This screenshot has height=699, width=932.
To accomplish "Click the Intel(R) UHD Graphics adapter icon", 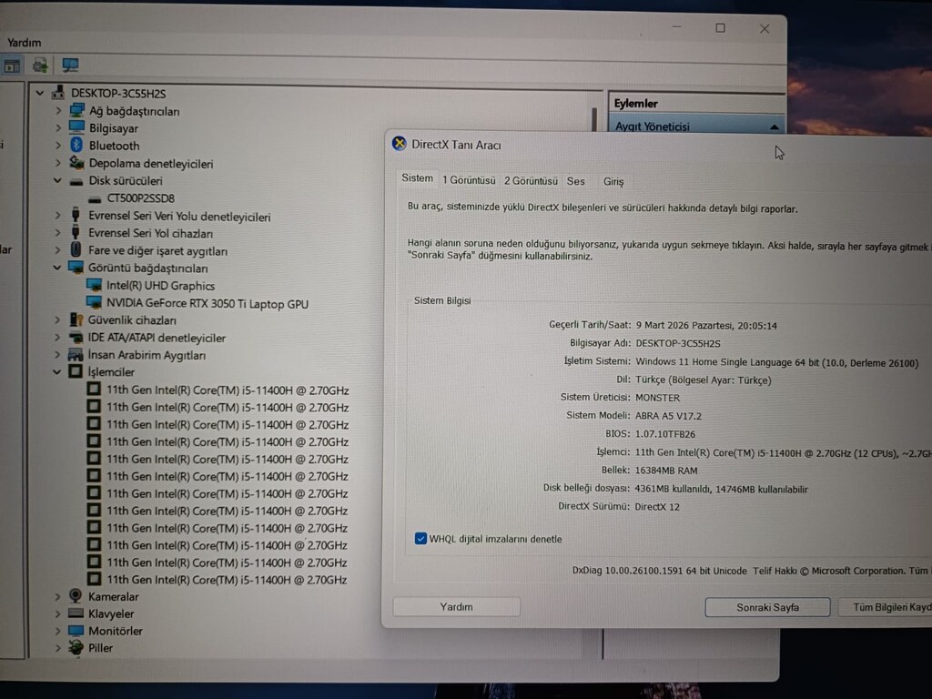I will click(x=94, y=285).
